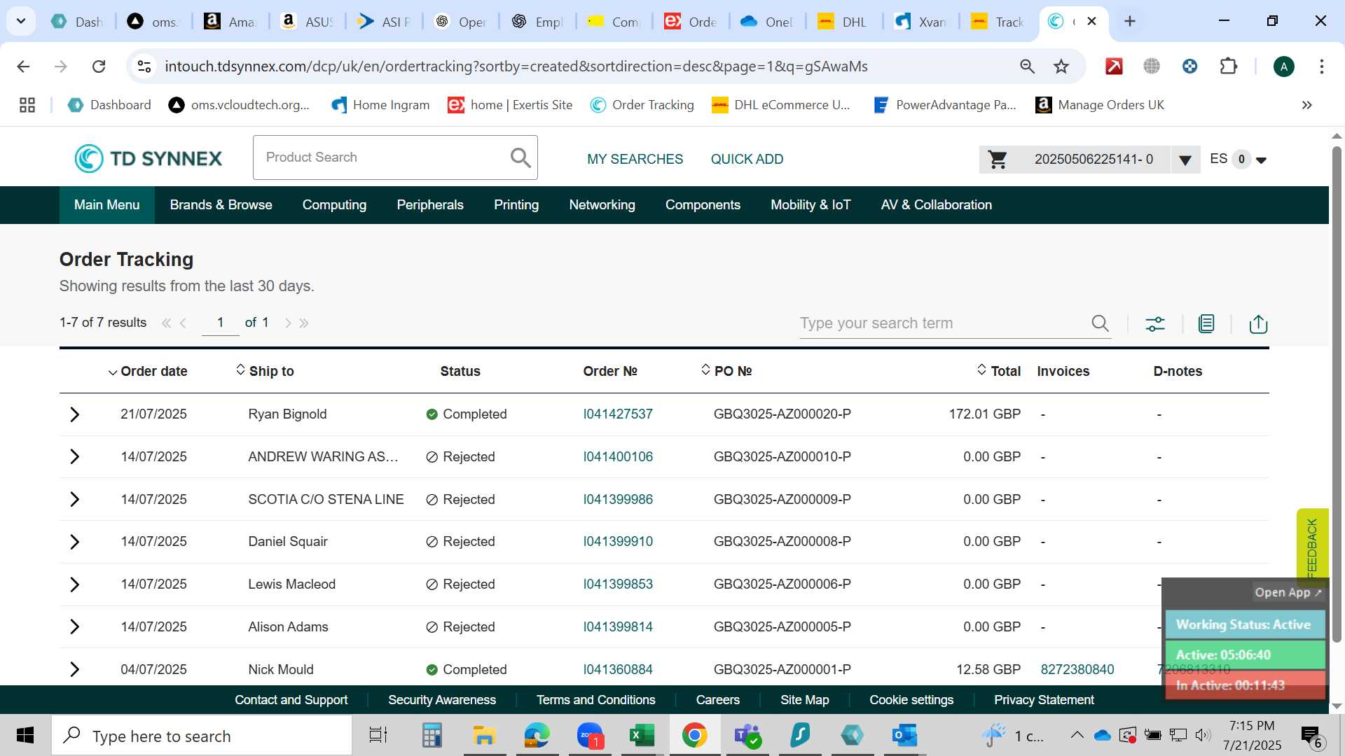Open AV & Collaboration menu
This screenshot has width=1345, height=756.
point(936,205)
